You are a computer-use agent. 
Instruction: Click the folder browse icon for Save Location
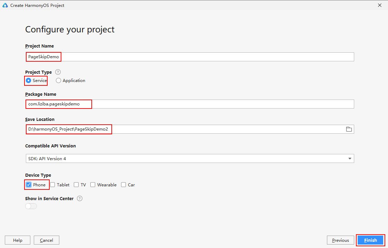(349, 129)
